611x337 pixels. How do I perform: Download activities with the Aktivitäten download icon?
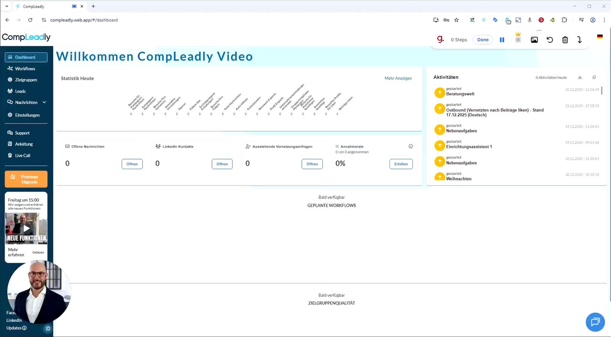pyautogui.click(x=580, y=77)
